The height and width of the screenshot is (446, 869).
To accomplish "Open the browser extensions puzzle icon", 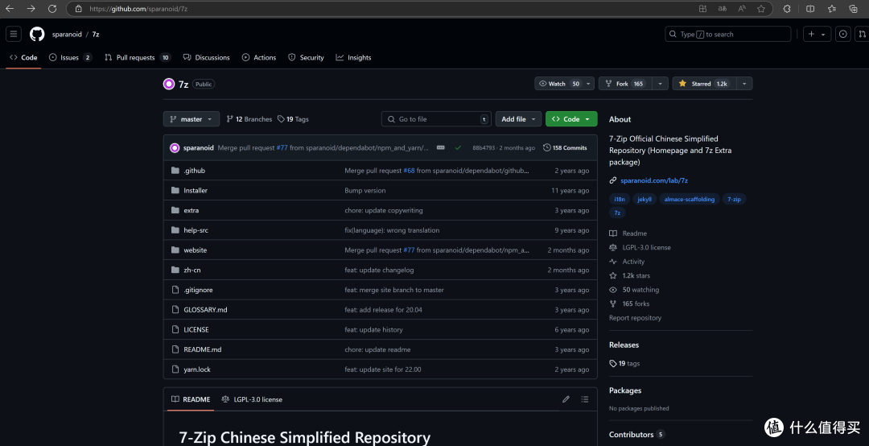I will [786, 9].
